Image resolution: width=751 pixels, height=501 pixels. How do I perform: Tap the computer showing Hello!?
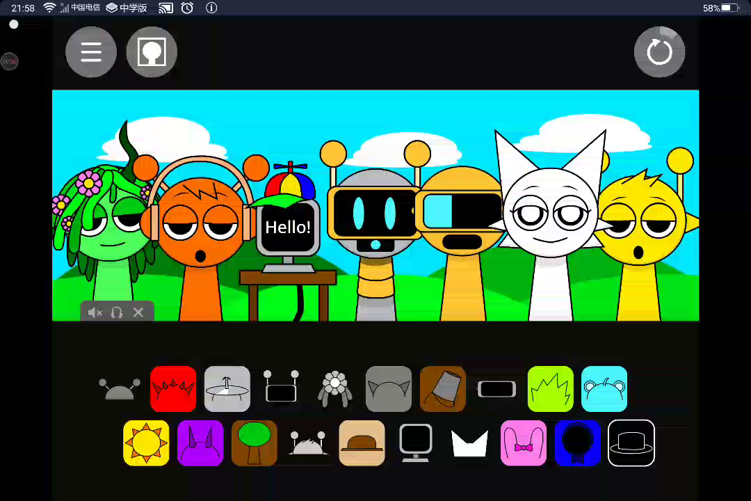pyautogui.click(x=288, y=230)
